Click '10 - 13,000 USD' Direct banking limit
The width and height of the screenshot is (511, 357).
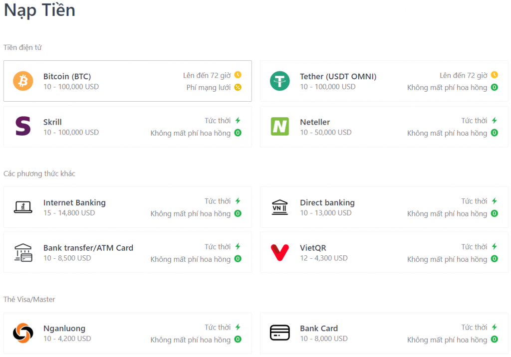(x=326, y=213)
